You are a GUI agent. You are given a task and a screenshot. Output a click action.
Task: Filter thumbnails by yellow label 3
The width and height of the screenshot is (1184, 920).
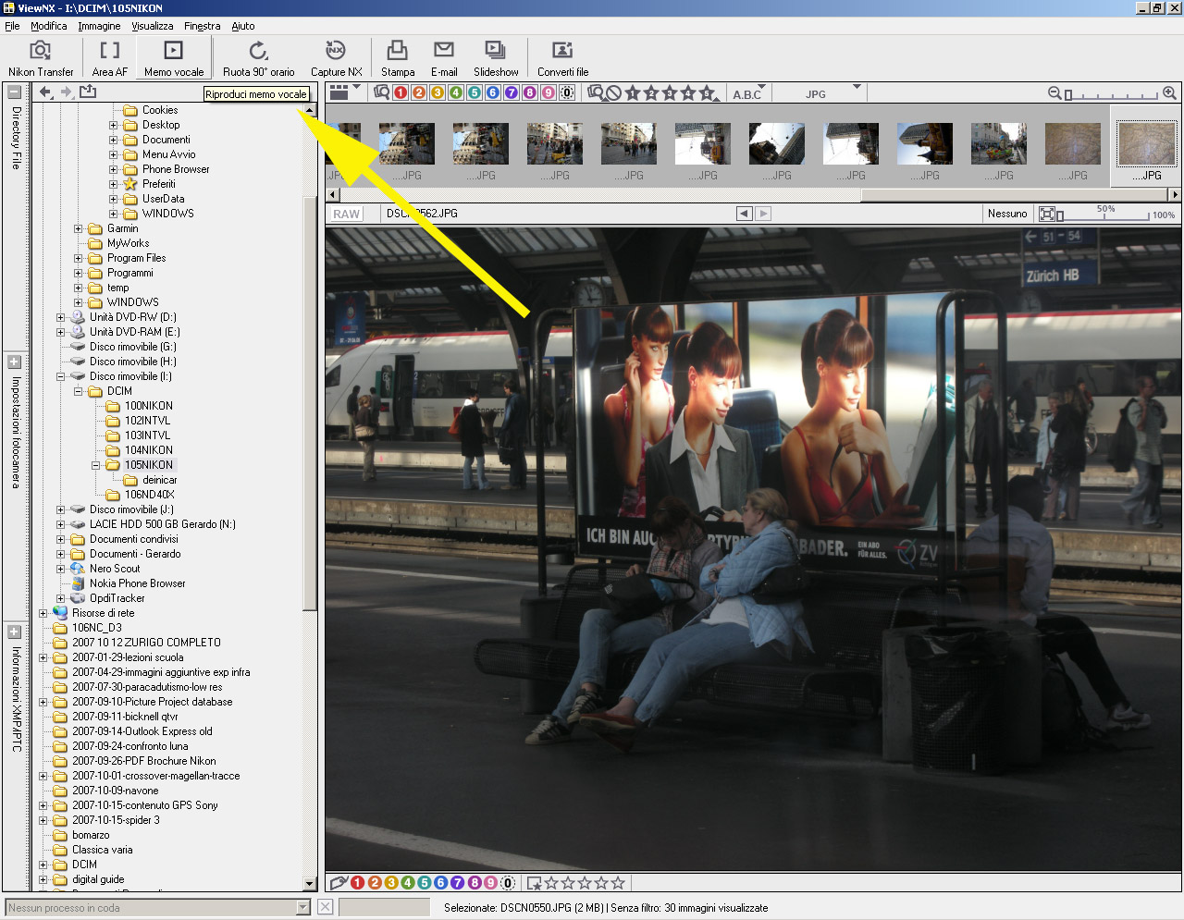pos(438,92)
